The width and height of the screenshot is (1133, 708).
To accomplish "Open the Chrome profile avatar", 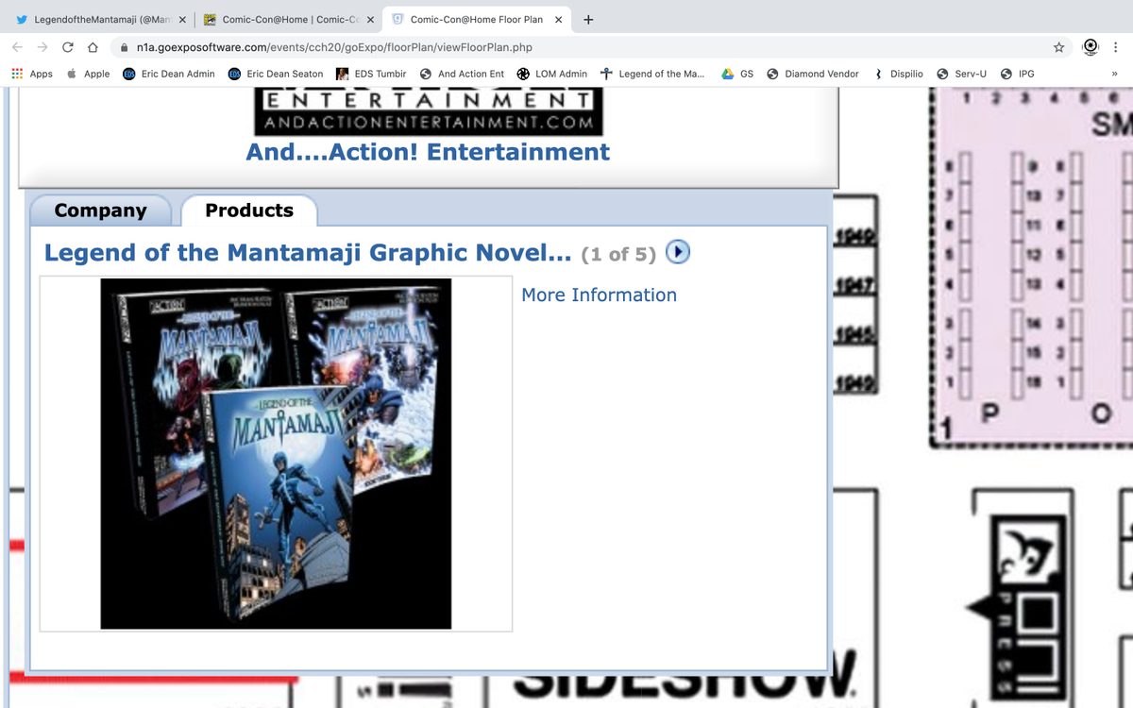I will coord(1090,47).
